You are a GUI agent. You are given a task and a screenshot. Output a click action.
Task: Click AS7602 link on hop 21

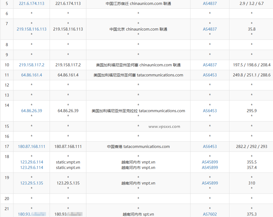point(210,214)
